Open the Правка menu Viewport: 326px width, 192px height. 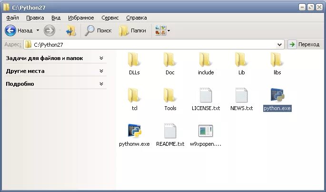[x=35, y=18]
